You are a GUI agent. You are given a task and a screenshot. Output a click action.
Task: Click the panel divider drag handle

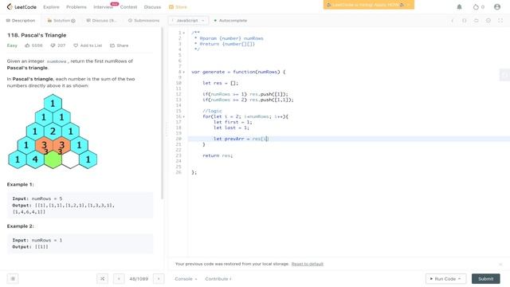click(x=167, y=129)
